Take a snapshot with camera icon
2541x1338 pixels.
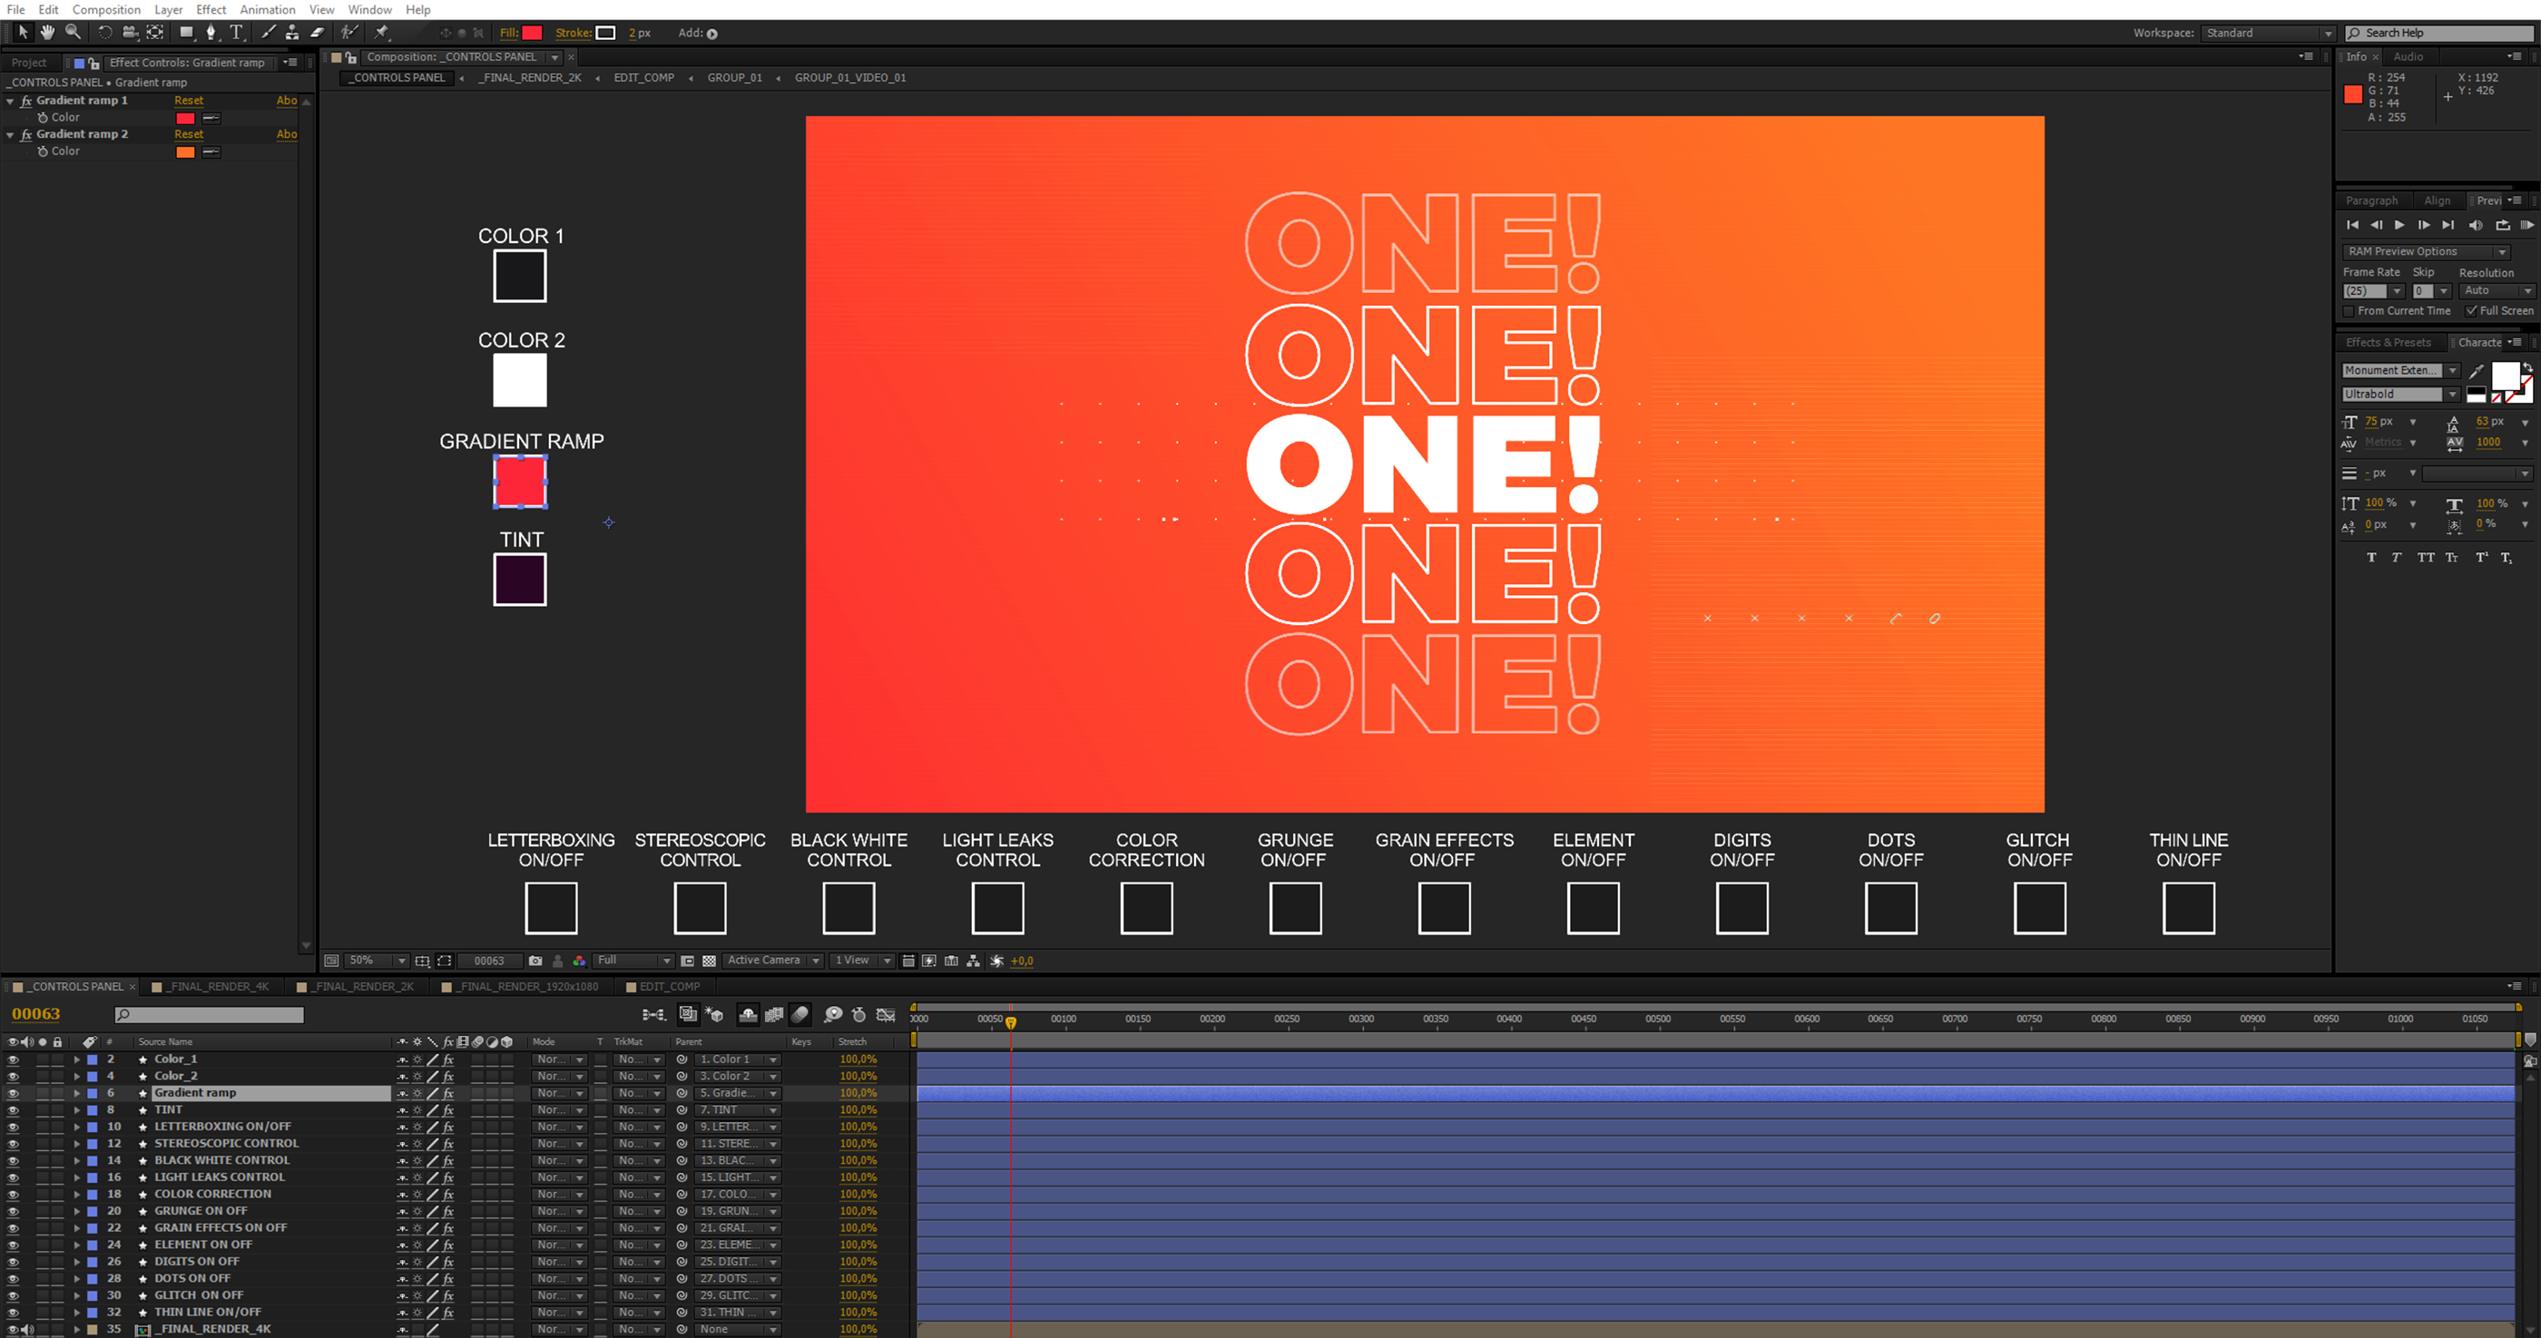click(535, 961)
